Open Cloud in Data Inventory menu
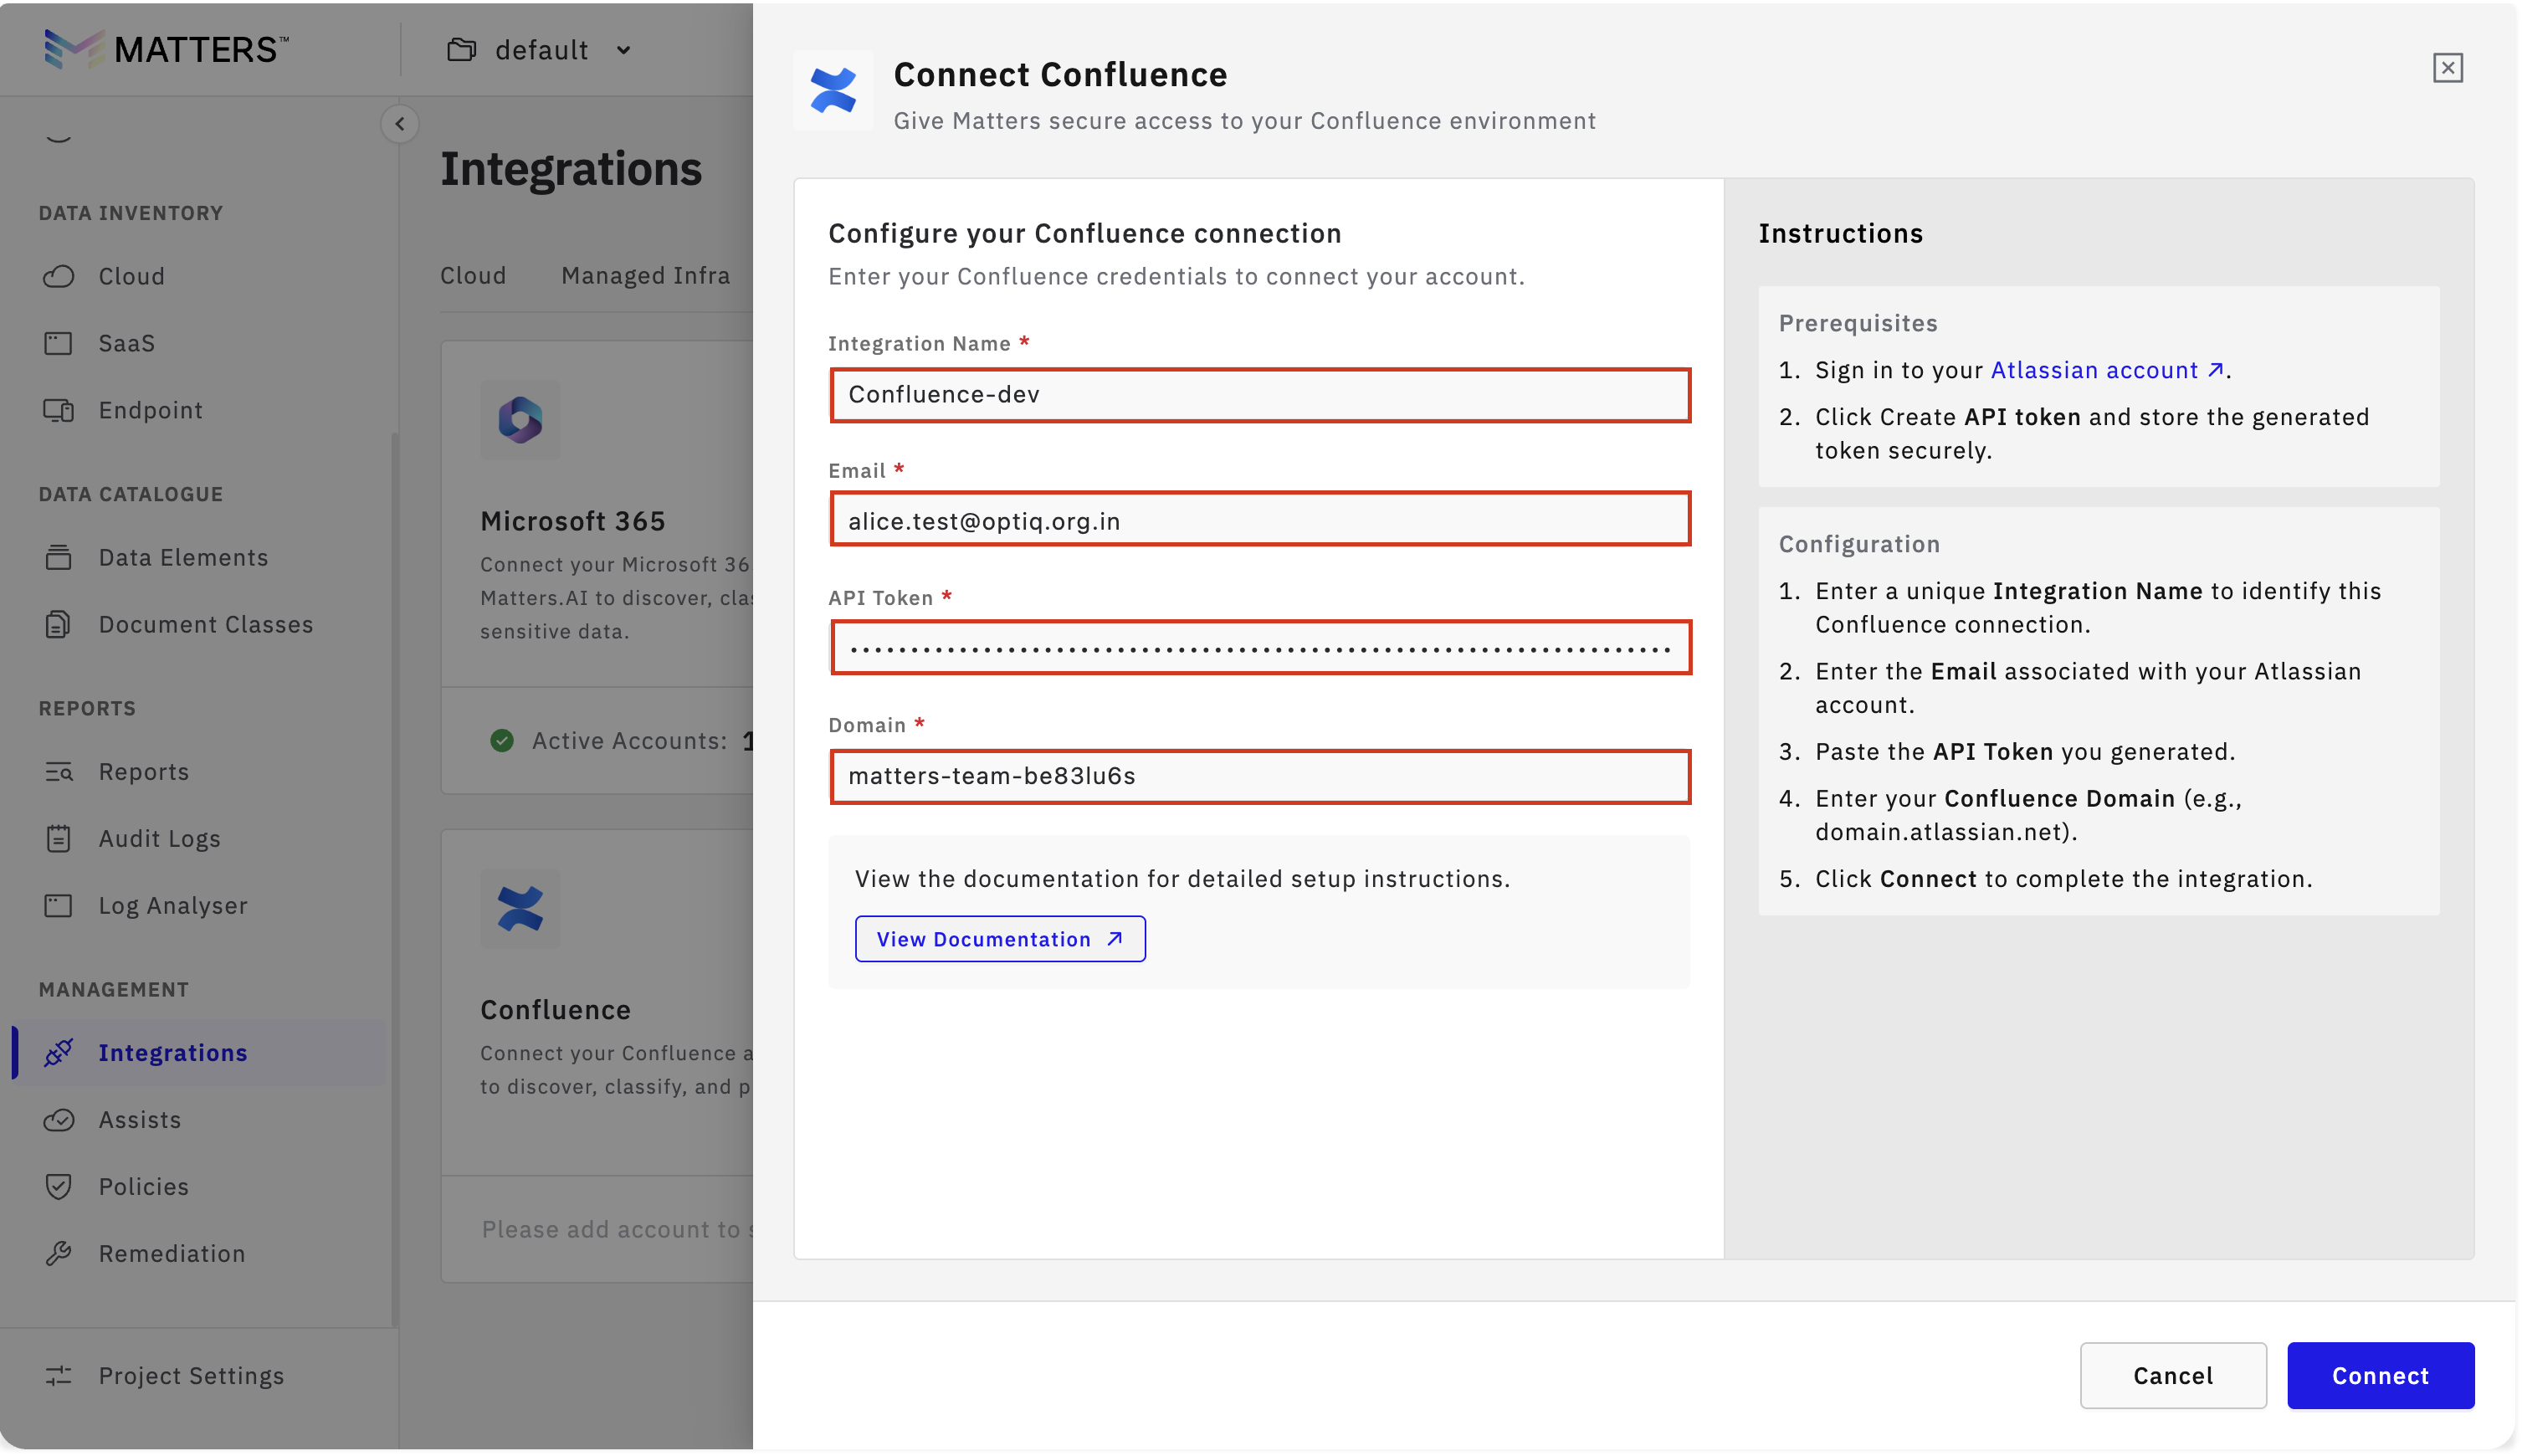Image resolution: width=2522 pixels, height=1456 pixels. tap(131, 276)
